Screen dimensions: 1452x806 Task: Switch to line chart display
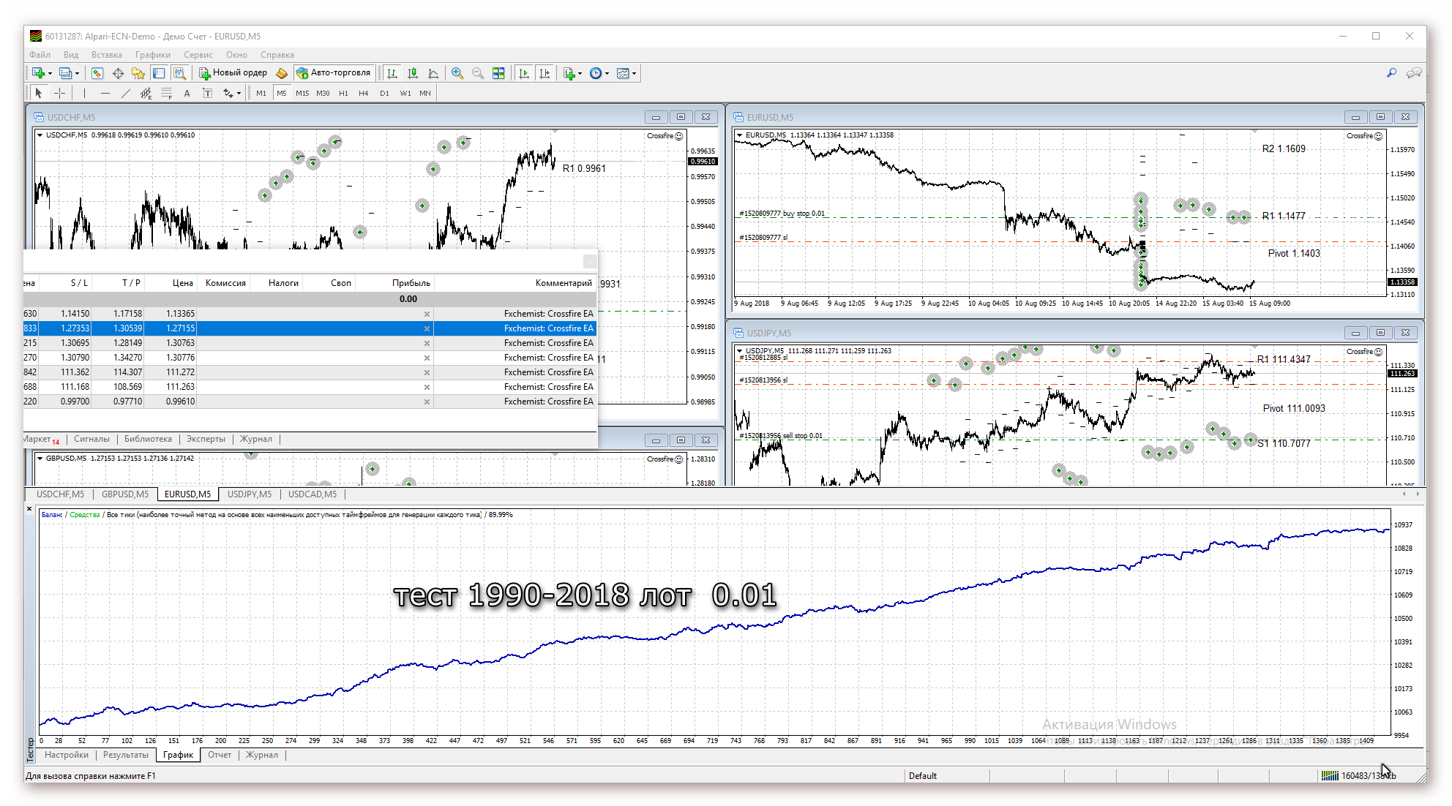pyautogui.click(x=433, y=73)
